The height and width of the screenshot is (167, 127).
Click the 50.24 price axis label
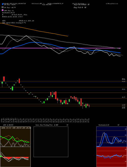[x=123, y=89]
